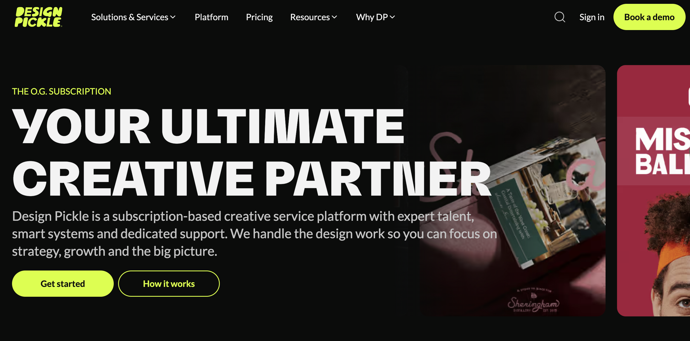Open the Why DP dropdown chevron
690x341 pixels.
[x=392, y=17]
